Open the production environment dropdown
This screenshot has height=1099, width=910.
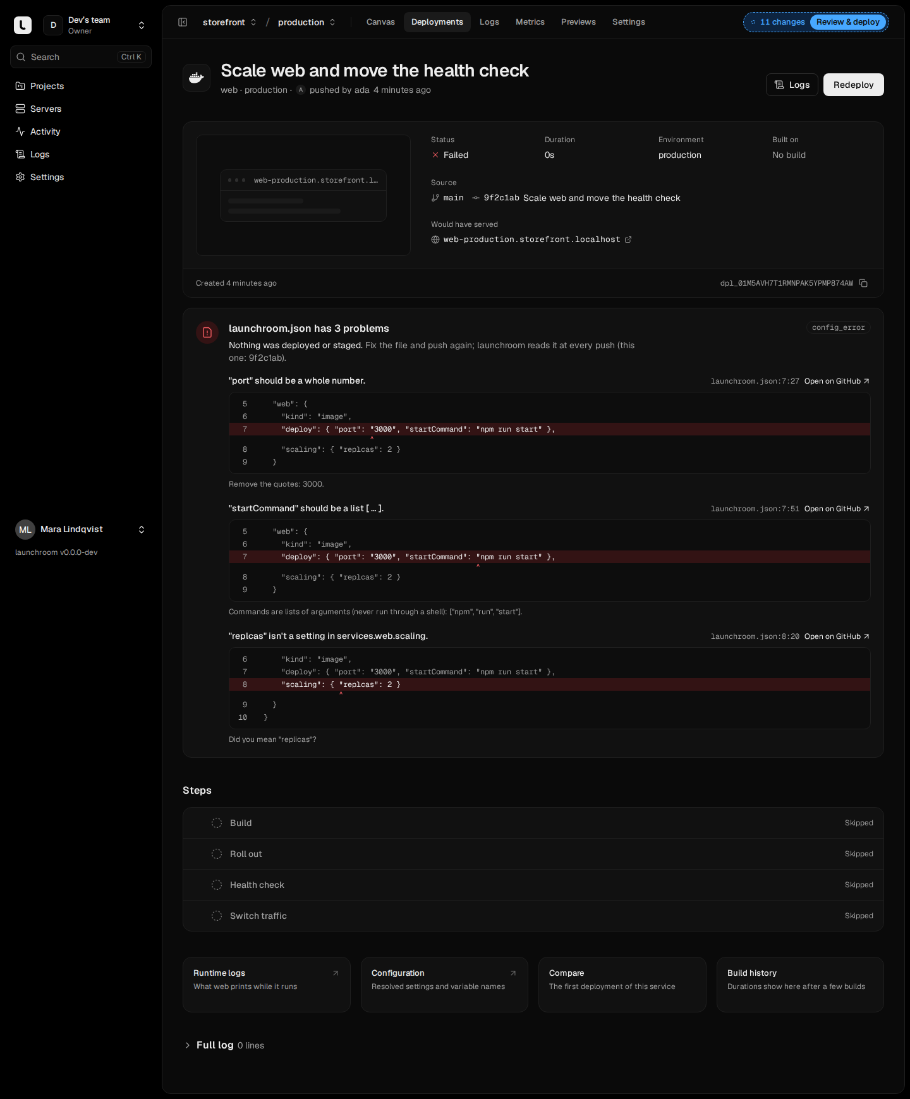306,22
